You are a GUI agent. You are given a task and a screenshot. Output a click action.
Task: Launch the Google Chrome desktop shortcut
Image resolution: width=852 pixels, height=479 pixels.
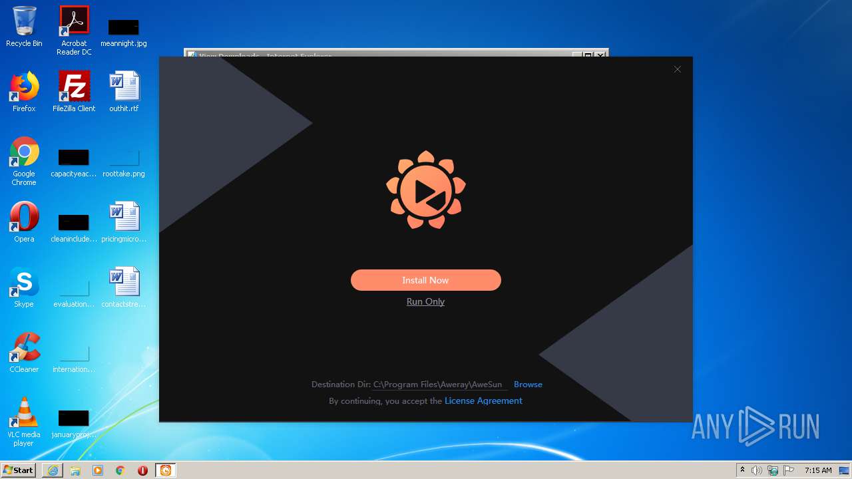point(24,162)
